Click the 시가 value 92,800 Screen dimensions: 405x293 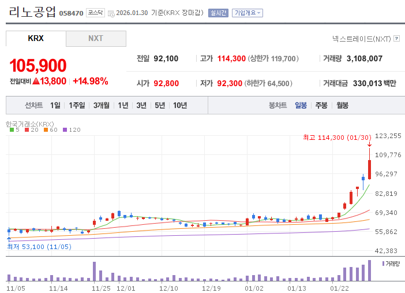point(166,83)
